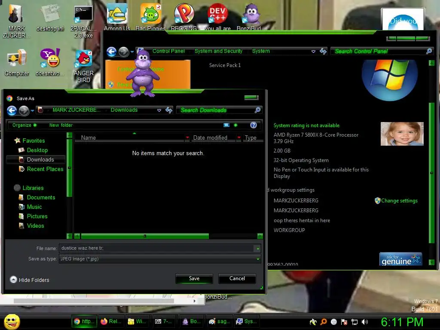Viewport: 440px width, 330px height.
Task: Select Desktop under Favorites
Action: 33,150
